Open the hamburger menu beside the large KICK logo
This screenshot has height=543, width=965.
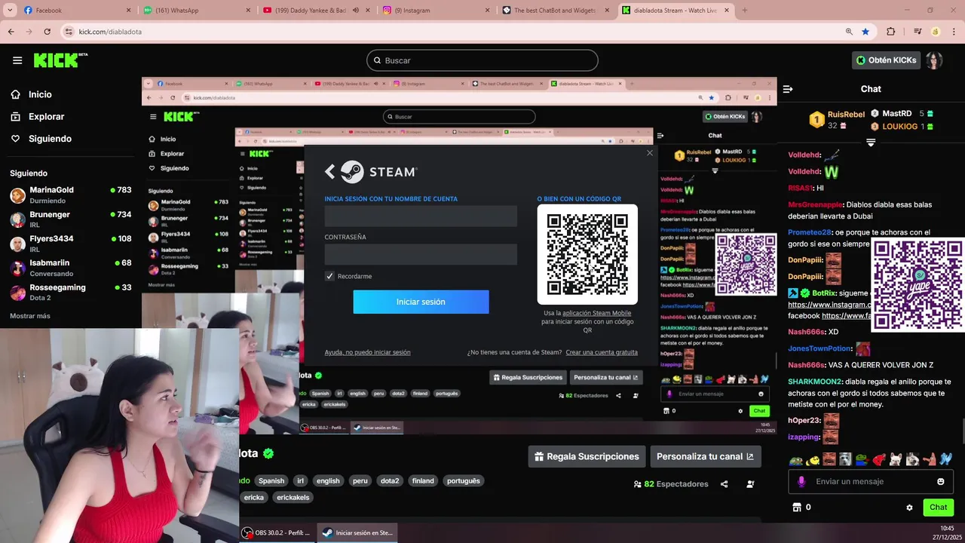pos(17,60)
